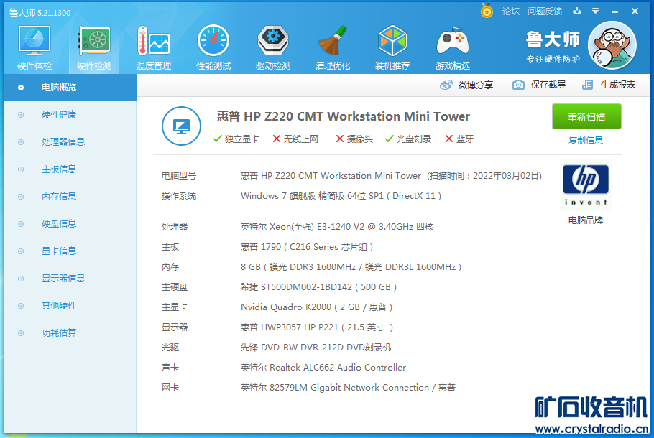The height and width of the screenshot is (438, 654).
Task: Open 问题反馈 feedback link
Action: coord(545,11)
